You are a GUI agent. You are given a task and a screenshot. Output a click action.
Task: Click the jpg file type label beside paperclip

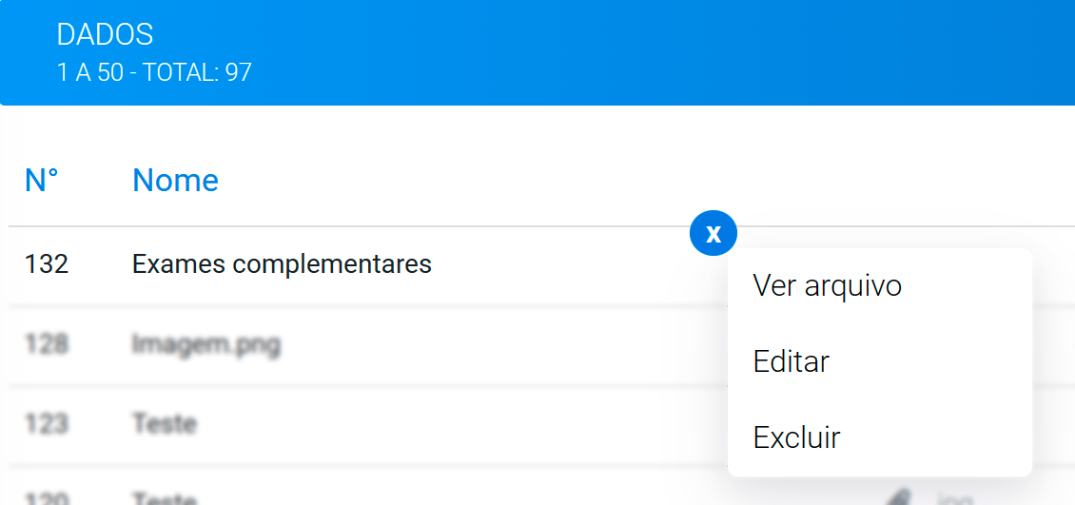click(x=955, y=499)
